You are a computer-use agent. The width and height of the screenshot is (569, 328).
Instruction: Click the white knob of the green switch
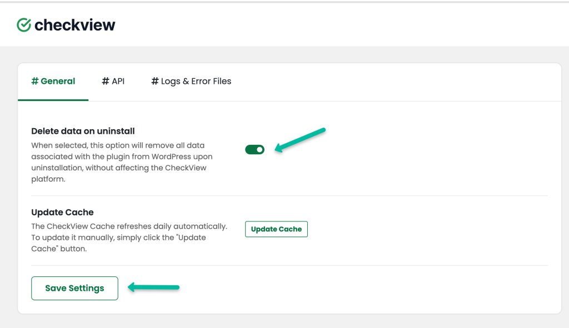(259, 150)
